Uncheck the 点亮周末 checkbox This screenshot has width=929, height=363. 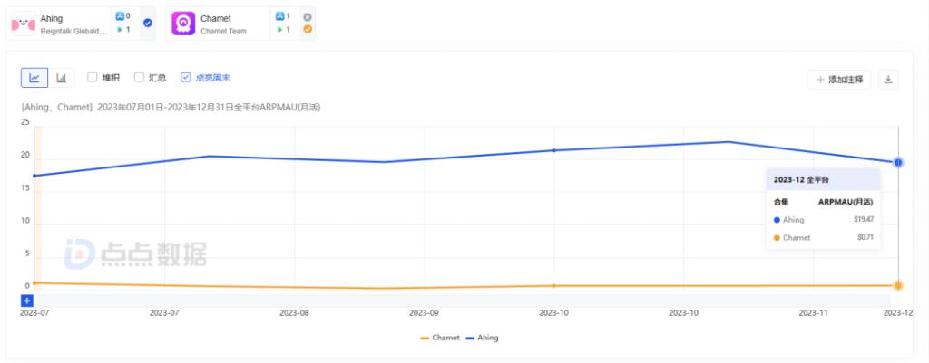pos(186,78)
